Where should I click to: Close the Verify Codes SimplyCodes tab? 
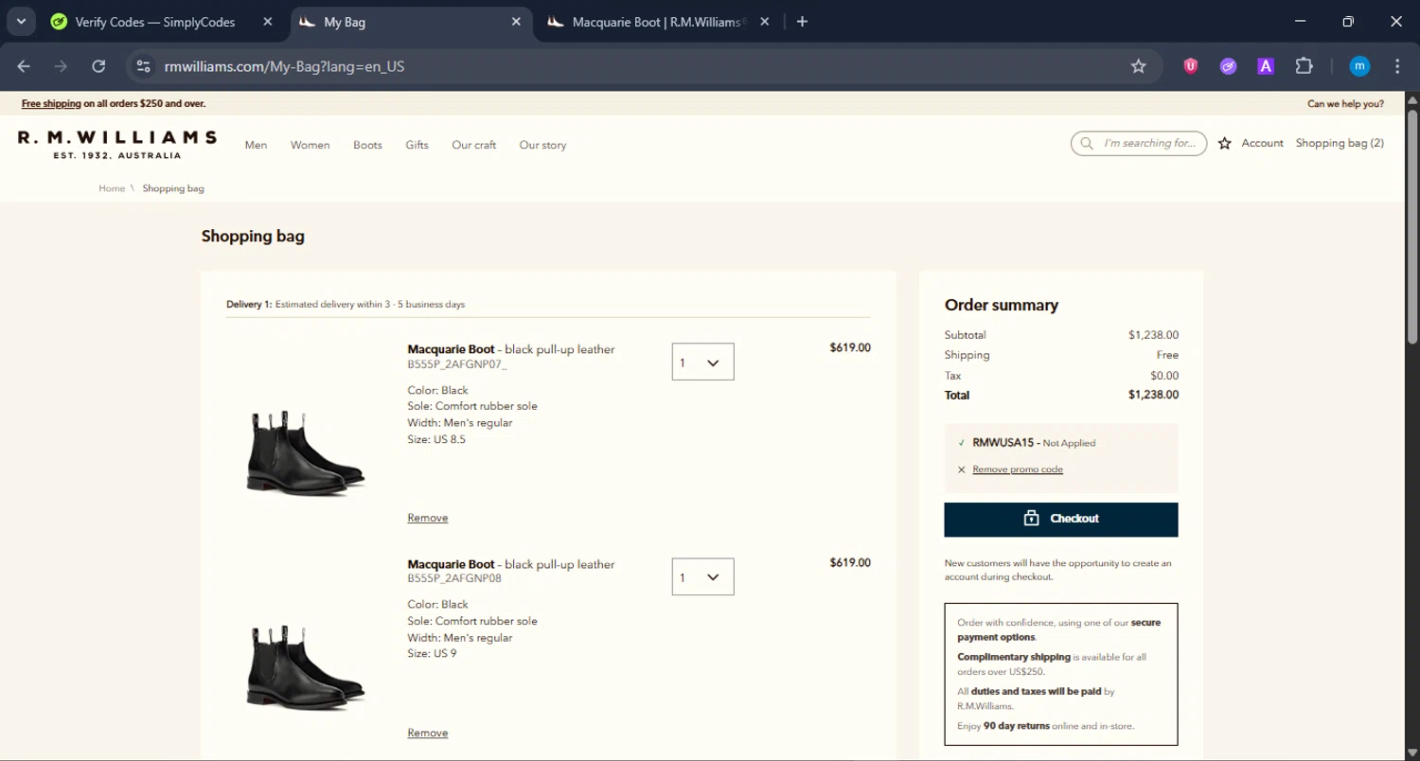268,22
